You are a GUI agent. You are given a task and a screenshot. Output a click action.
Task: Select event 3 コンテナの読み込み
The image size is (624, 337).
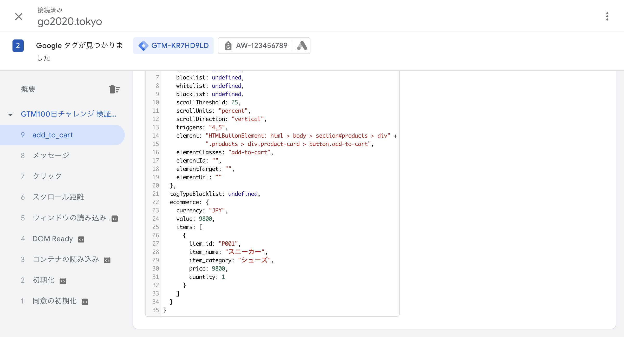62,259
